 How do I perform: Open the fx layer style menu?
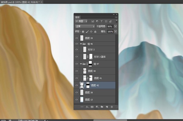click(x=87, y=107)
